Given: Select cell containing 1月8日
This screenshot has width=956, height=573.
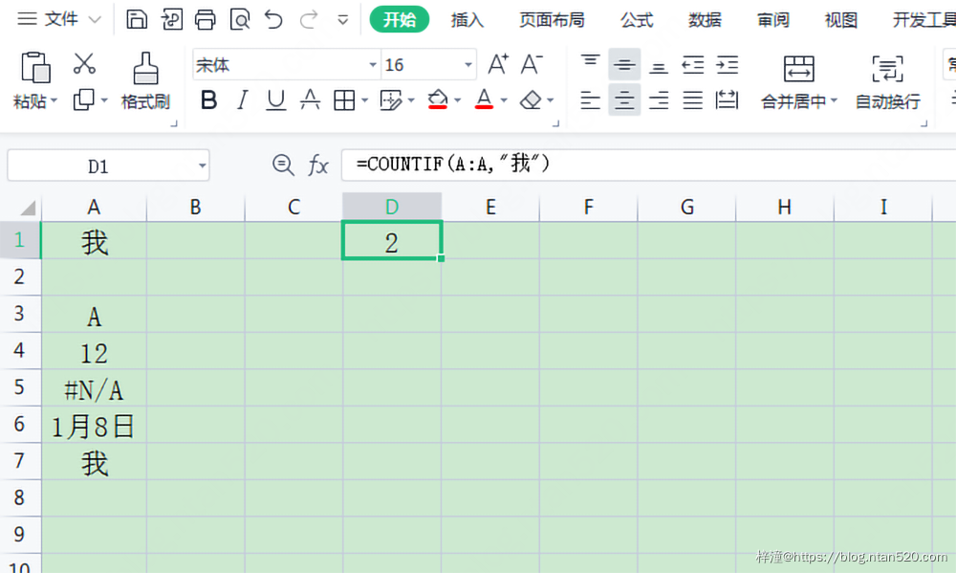Looking at the screenshot, I should [x=94, y=425].
